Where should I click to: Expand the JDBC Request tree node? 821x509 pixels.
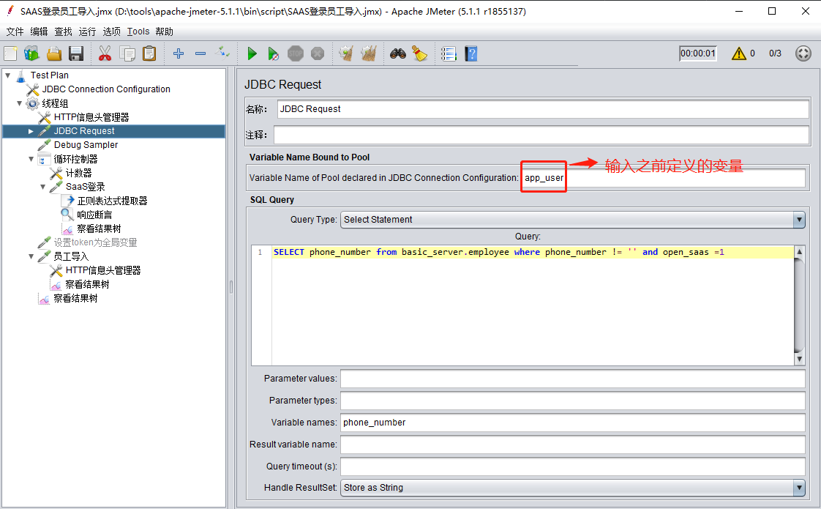click(31, 131)
